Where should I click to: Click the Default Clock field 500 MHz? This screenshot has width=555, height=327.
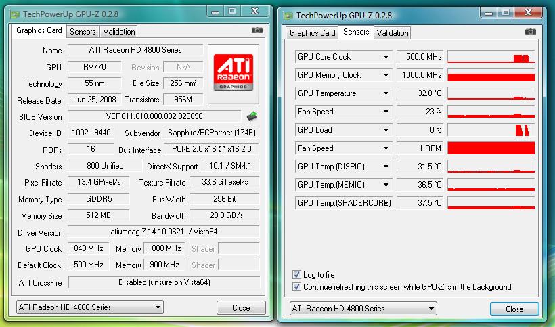[x=89, y=265]
